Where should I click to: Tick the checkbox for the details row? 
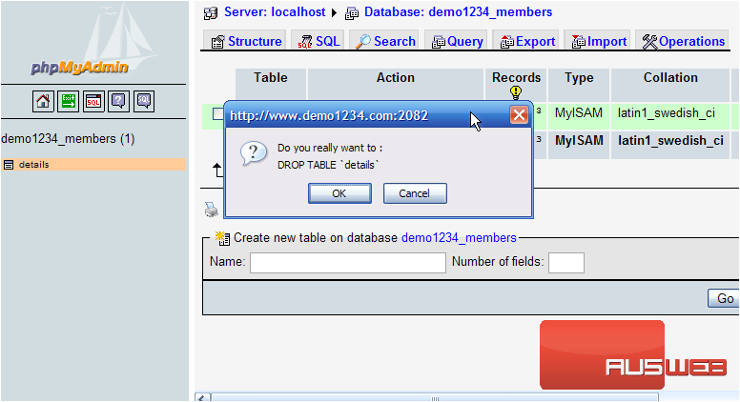click(x=217, y=114)
